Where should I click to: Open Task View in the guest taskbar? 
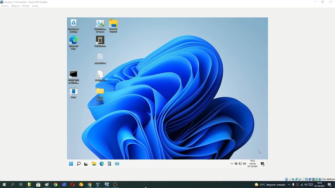(x=86, y=164)
